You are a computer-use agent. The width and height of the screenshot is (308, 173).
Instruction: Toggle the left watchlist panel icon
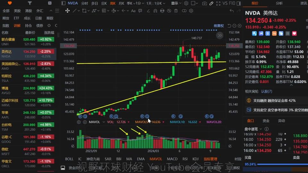click(63, 3)
